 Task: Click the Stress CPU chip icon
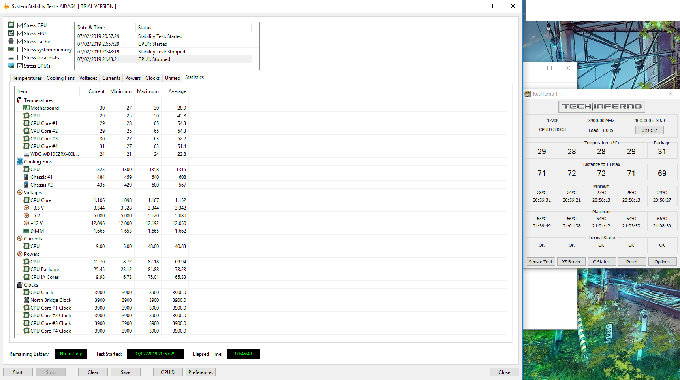(11, 25)
